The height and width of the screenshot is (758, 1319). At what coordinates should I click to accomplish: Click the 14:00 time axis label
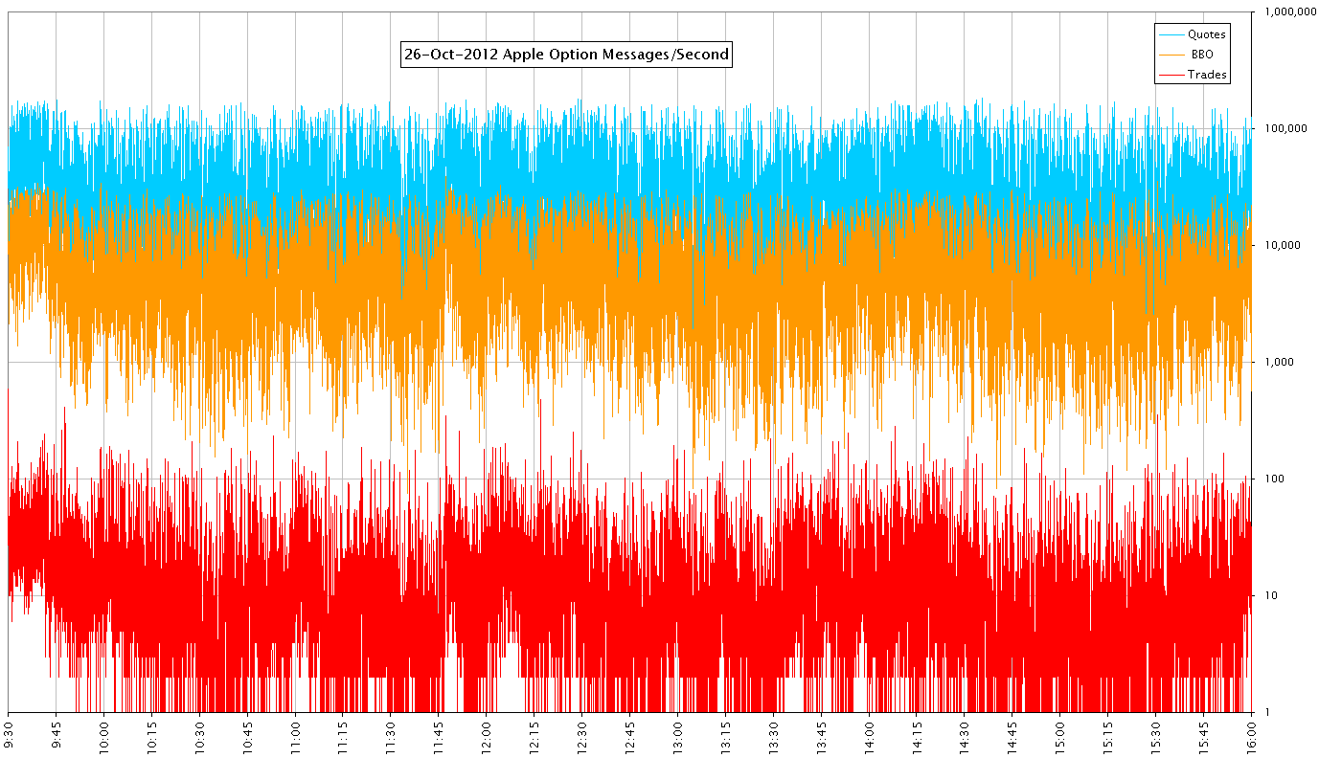[870, 736]
